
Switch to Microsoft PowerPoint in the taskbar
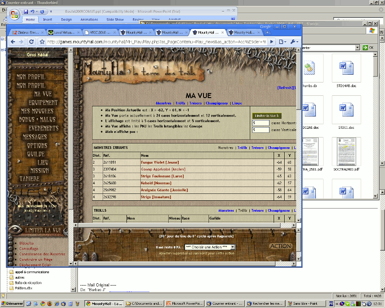184,303
